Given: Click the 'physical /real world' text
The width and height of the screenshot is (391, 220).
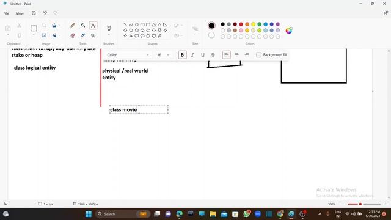Looking at the screenshot, I should (x=125, y=71).
